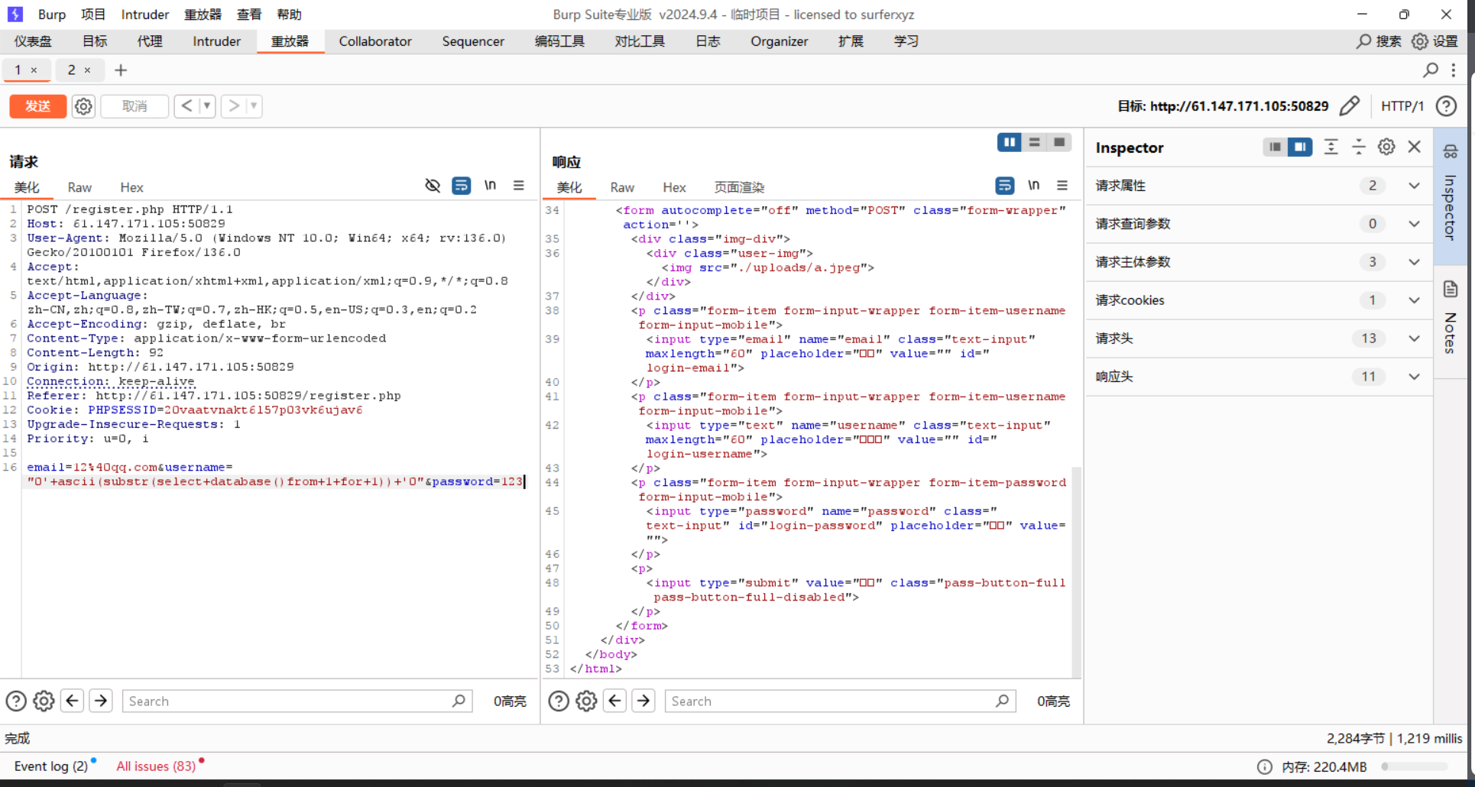Image resolution: width=1475 pixels, height=787 pixels.
Task: Click the 搜索 search button
Action: [1379, 41]
